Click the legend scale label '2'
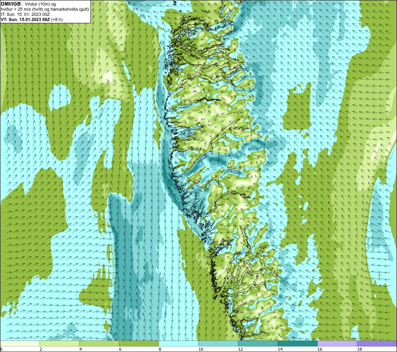Screen dimensions: 397x352 [x=41, y=350]
